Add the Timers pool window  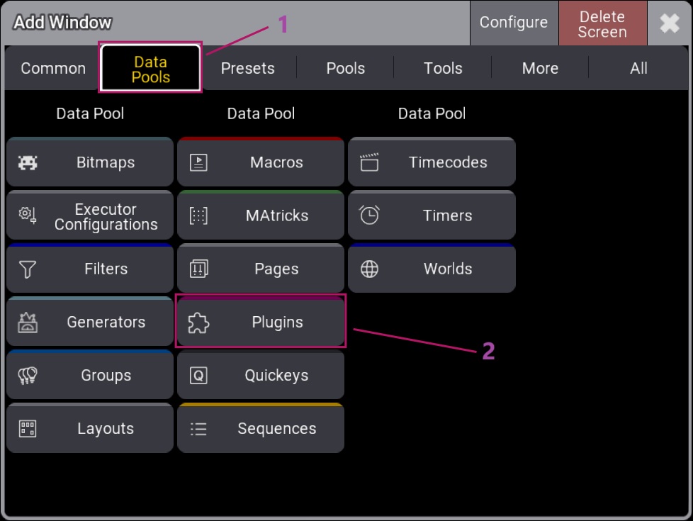pos(432,215)
